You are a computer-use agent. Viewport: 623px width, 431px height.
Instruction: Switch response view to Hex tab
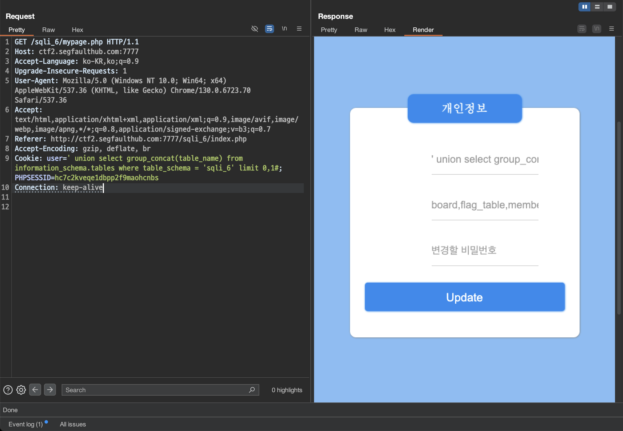(x=389, y=30)
